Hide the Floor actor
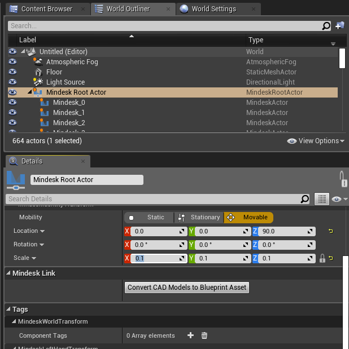 click(12, 72)
